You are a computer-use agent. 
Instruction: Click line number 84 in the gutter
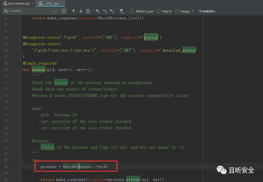click(6, 167)
